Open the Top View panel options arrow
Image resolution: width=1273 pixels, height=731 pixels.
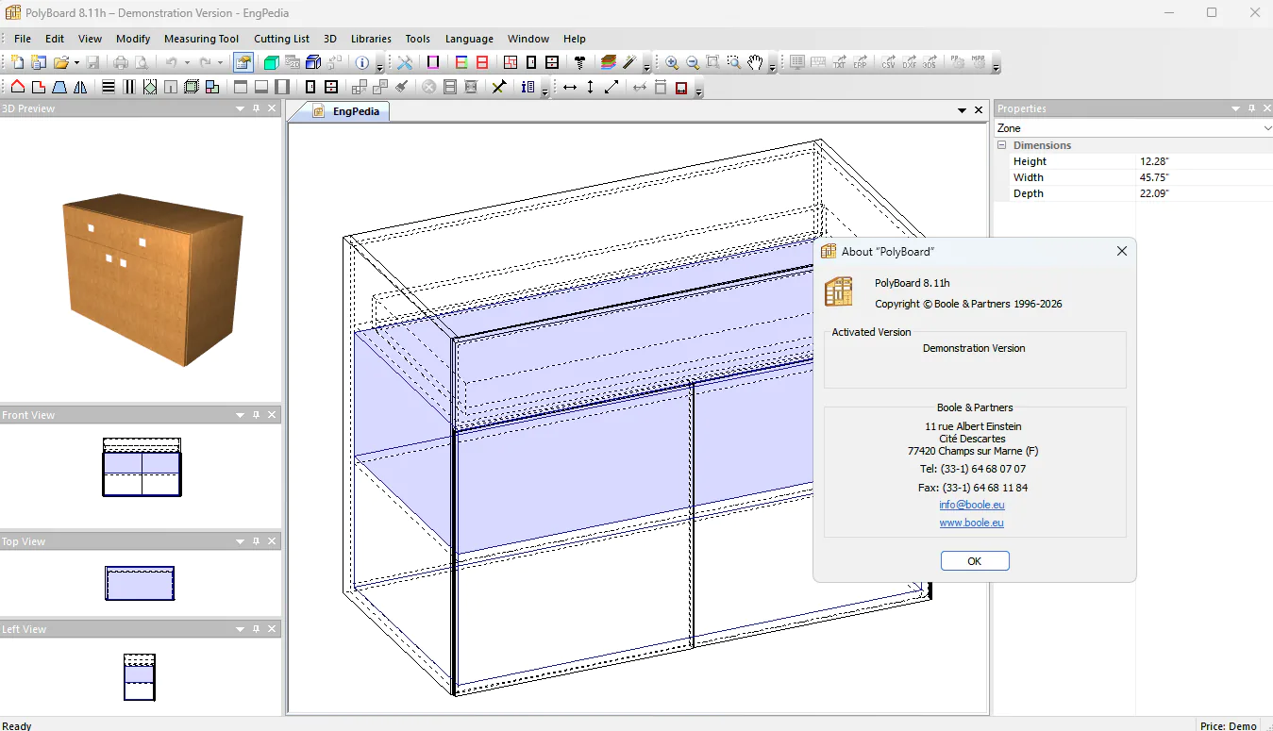[241, 541]
